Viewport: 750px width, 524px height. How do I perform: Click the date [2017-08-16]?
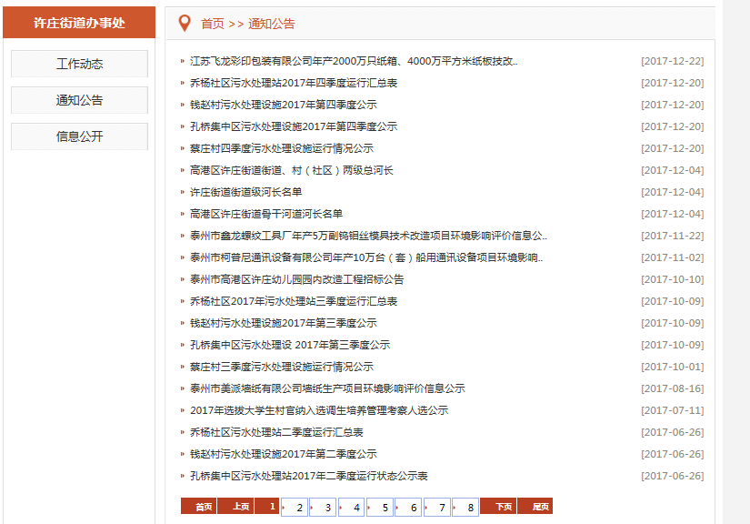click(x=673, y=388)
